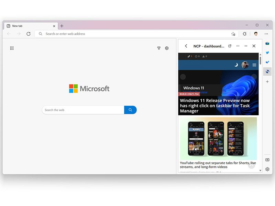Open the Extensions puzzle icon
The height and width of the screenshot is (206, 275).
[245, 34]
